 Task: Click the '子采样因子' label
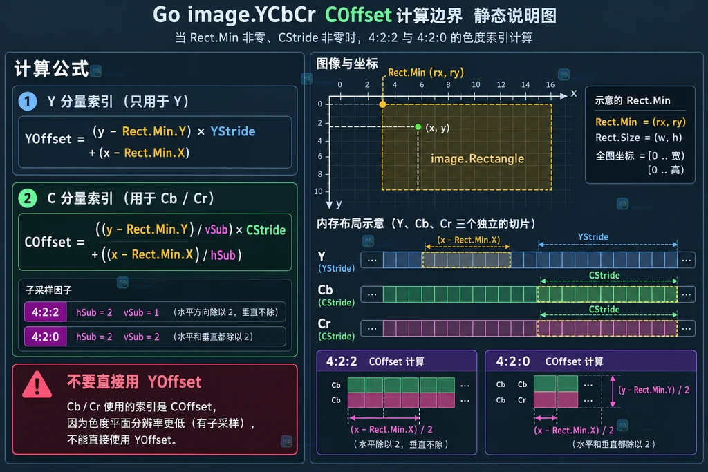point(48,290)
